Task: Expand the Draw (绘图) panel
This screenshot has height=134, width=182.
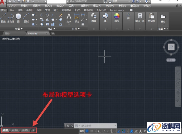Action: [x=19, y=29]
